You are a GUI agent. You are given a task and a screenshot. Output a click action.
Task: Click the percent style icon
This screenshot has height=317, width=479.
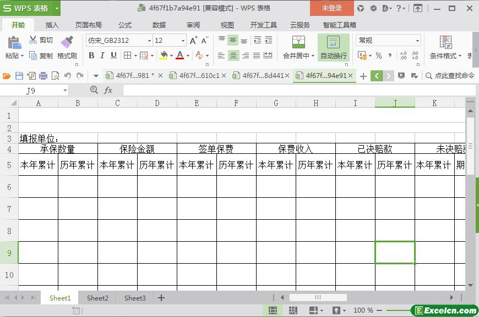coord(378,55)
